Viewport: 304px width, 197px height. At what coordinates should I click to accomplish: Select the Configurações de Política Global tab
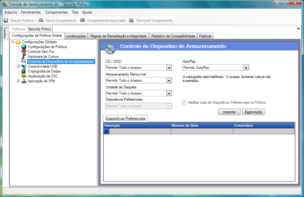tap(37, 35)
